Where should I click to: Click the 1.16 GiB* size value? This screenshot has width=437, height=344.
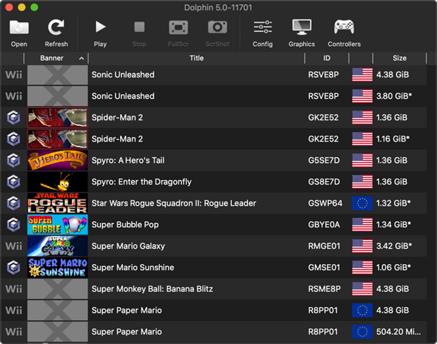pos(393,139)
